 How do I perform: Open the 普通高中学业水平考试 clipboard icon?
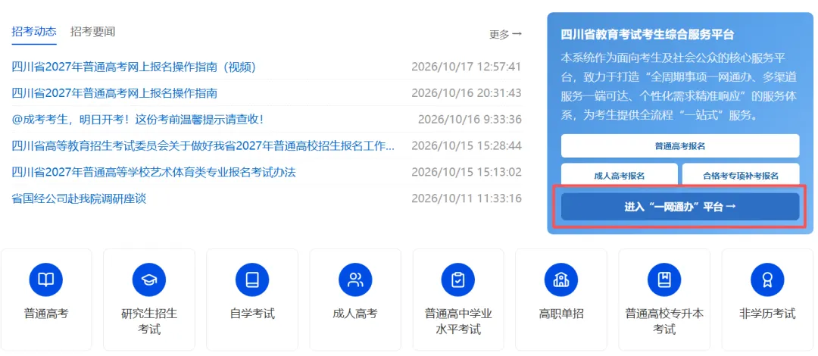(458, 280)
